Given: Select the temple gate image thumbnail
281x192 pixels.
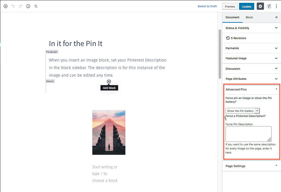Looking at the screenshot, I should click(109, 132).
